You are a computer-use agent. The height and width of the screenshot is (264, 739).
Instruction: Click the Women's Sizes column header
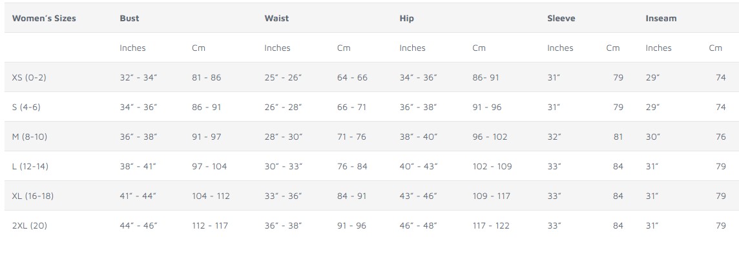coord(44,19)
